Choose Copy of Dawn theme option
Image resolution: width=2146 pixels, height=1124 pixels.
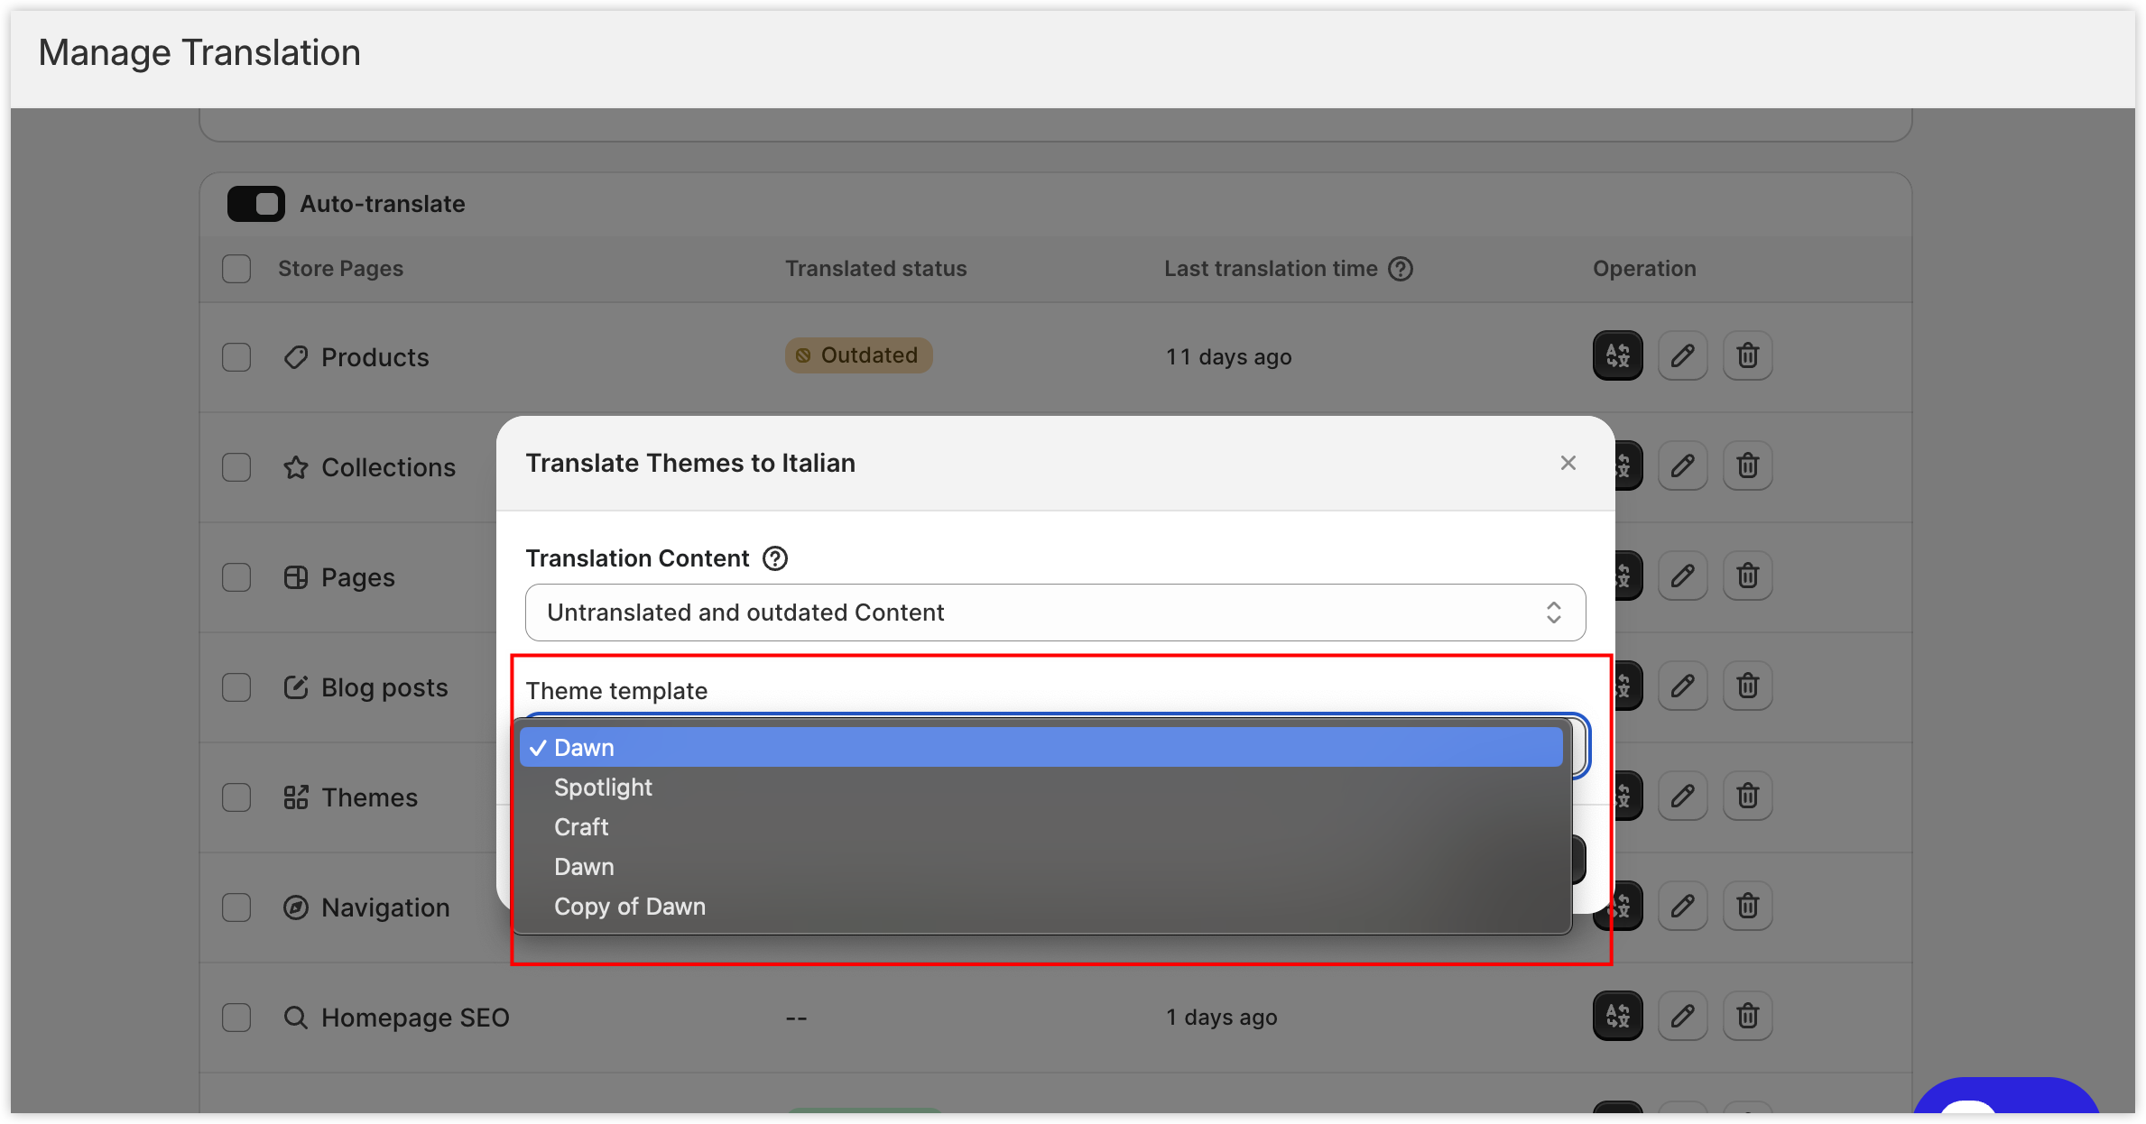tap(1041, 907)
